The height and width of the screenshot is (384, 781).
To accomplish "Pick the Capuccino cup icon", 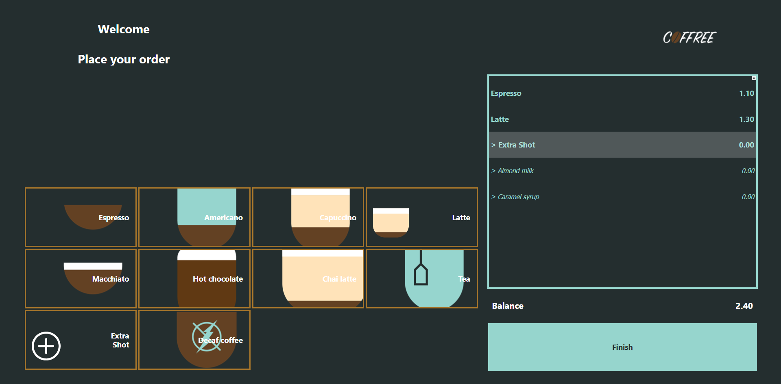I will pos(320,217).
